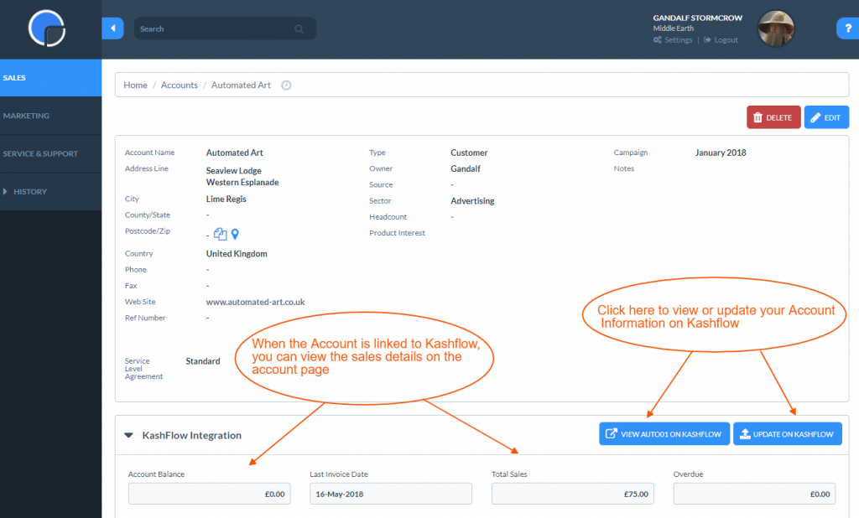
Task: Click inside the Search input field
Action: [x=210, y=28]
